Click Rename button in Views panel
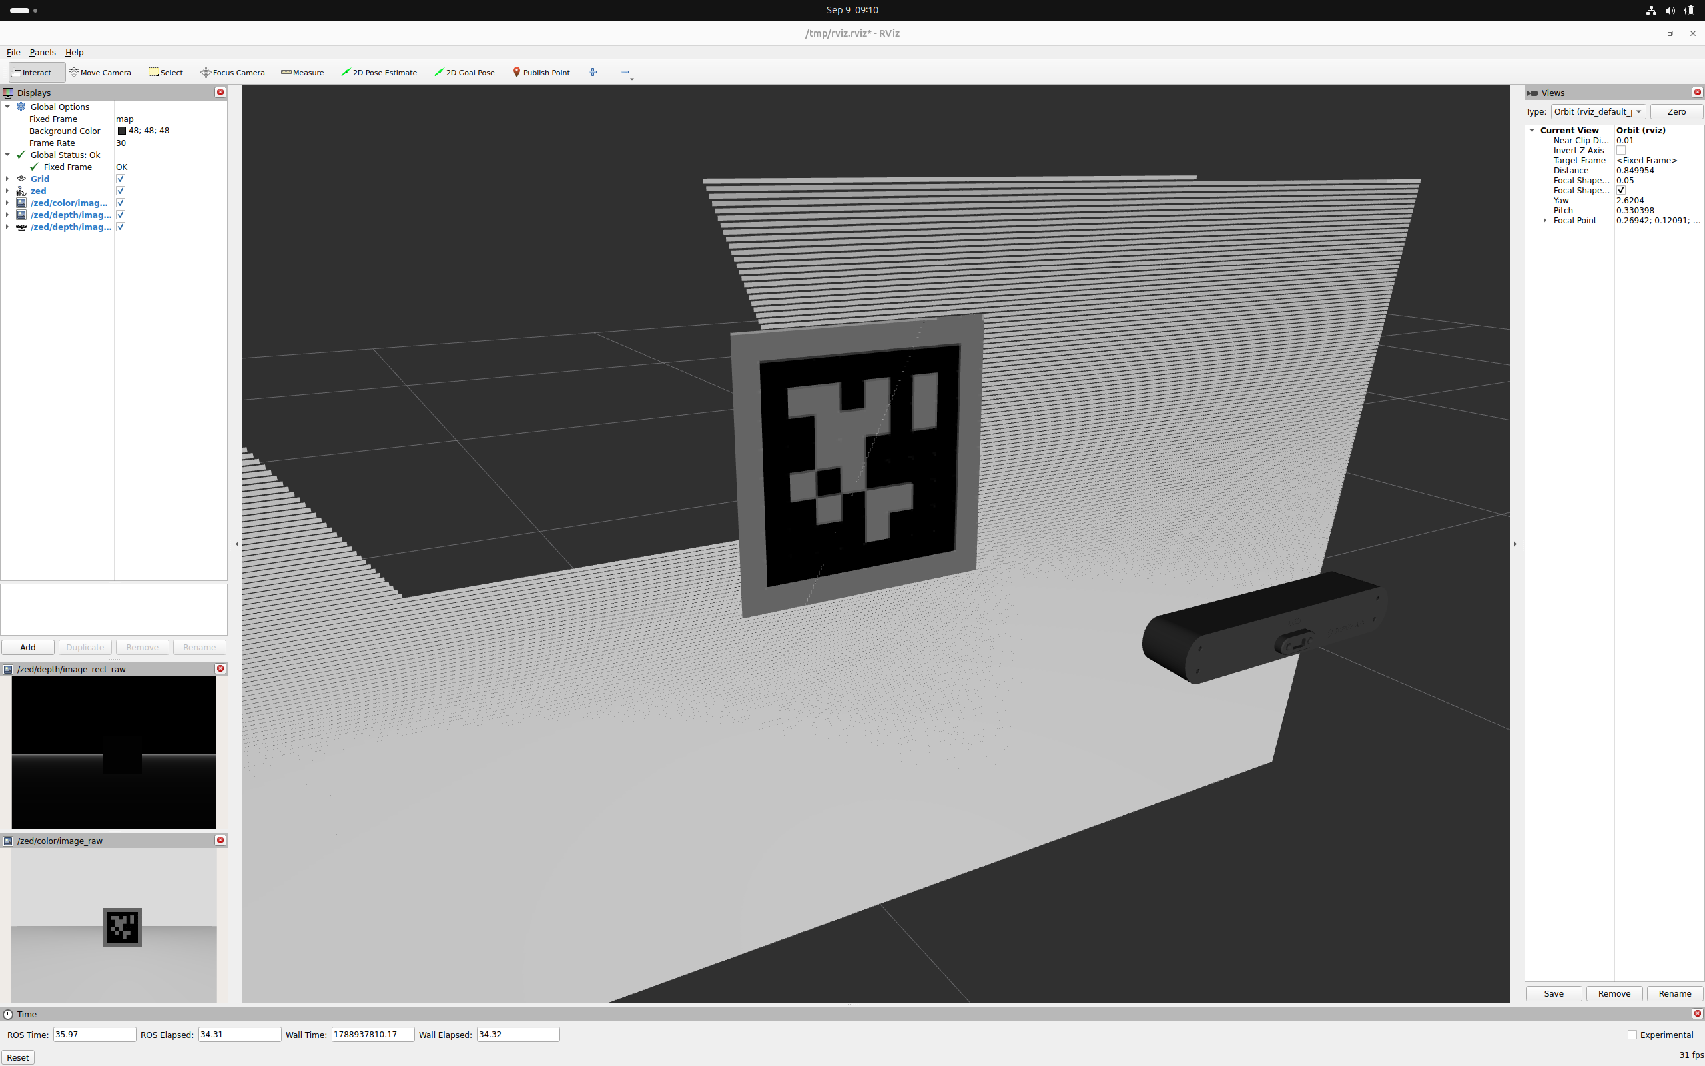Screen dimensions: 1705x1066 coord(1675,993)
